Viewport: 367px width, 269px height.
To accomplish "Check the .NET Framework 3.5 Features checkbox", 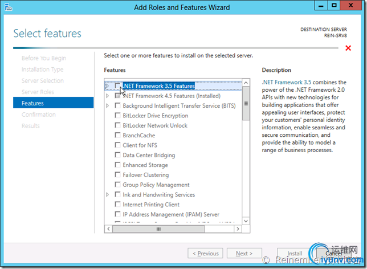I will [x=117, y=86].
